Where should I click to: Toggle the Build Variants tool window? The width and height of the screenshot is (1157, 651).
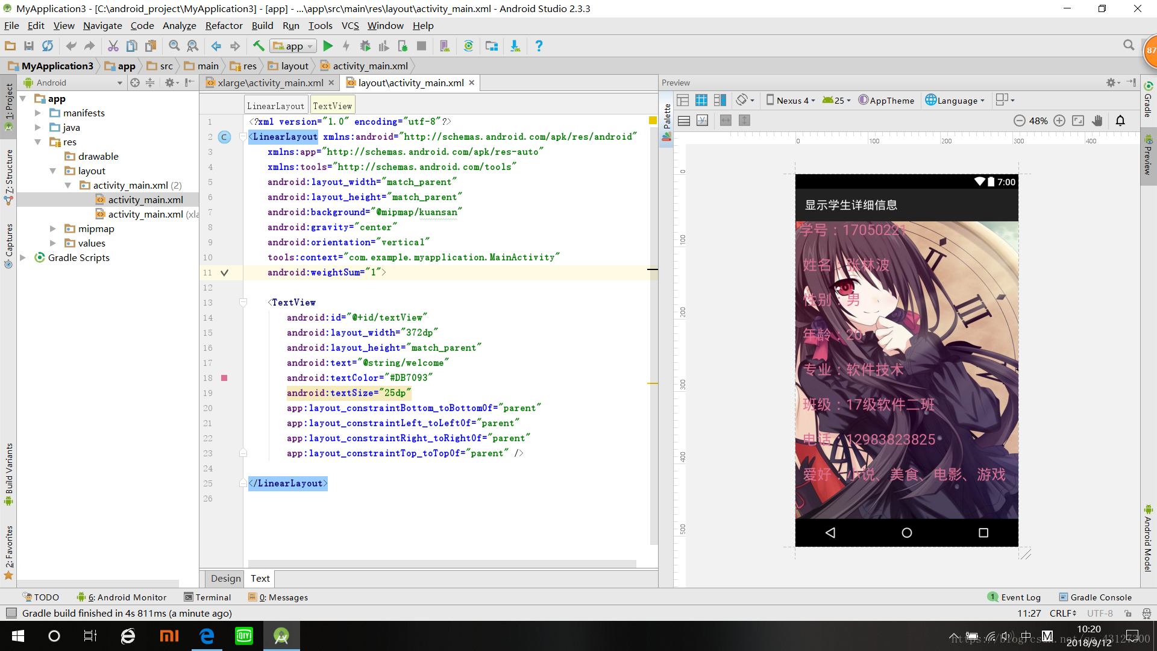(8, 474)
